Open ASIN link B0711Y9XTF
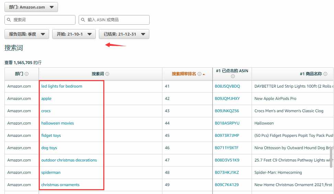This screenshot has width=334, height=194. 227,148
